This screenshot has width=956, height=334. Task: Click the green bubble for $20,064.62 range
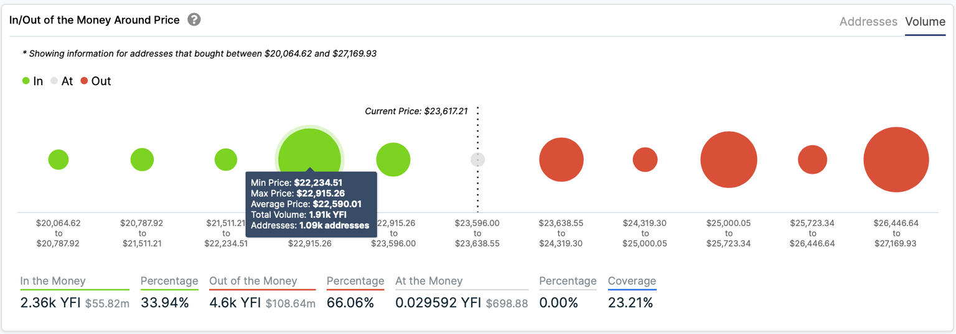pyautogui.click(x=59, y=160)
